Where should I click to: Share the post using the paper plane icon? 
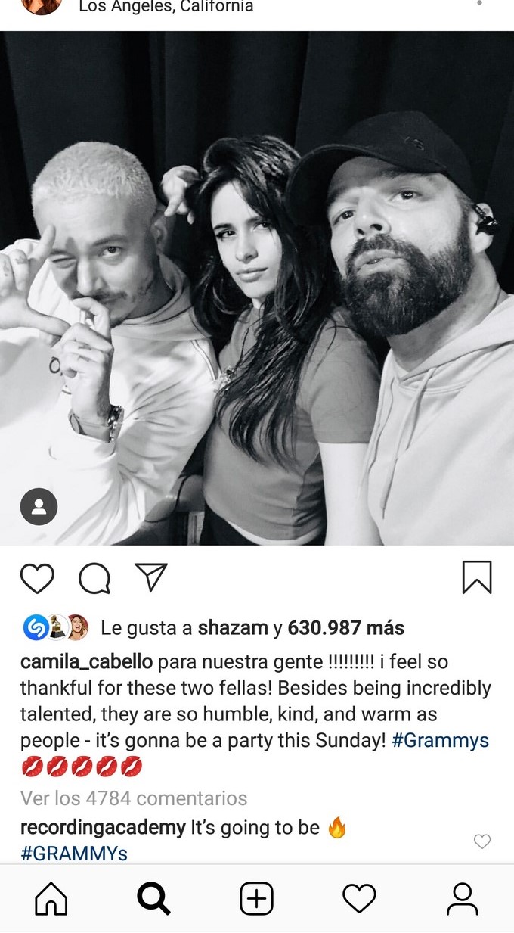(150, 577)
